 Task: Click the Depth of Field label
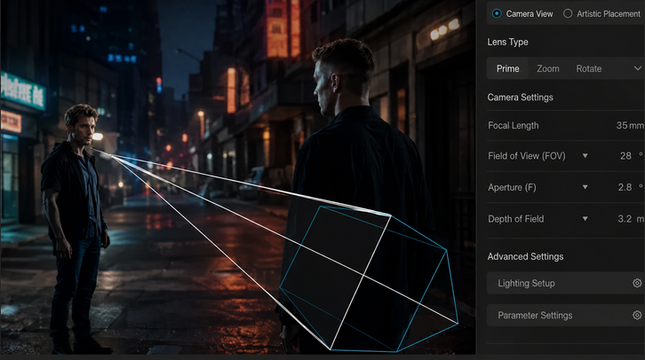point(516,219)
